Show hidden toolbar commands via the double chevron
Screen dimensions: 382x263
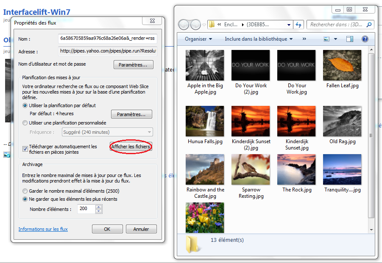pyautogui.click(x=304, y=39)
